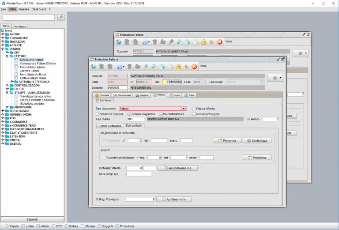The width and height of the screenshot is (339, 230).
Task: Click the Primanota button in Acconti section
Action: point(257,158)
